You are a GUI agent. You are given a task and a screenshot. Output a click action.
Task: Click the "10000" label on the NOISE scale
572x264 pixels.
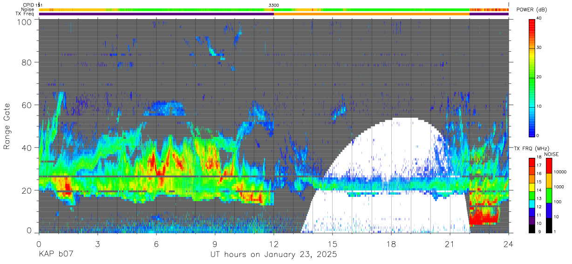(x=560, y=172)
